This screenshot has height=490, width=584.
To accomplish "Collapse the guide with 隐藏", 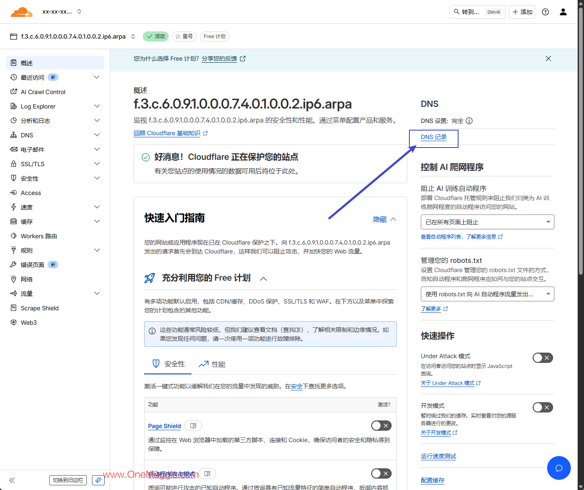I will pyautogui.click(x=384, y=219).
